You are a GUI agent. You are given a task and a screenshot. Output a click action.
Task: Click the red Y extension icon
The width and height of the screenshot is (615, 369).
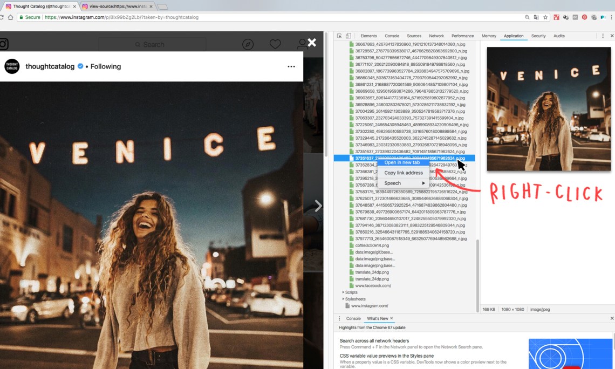click(556, 17)
